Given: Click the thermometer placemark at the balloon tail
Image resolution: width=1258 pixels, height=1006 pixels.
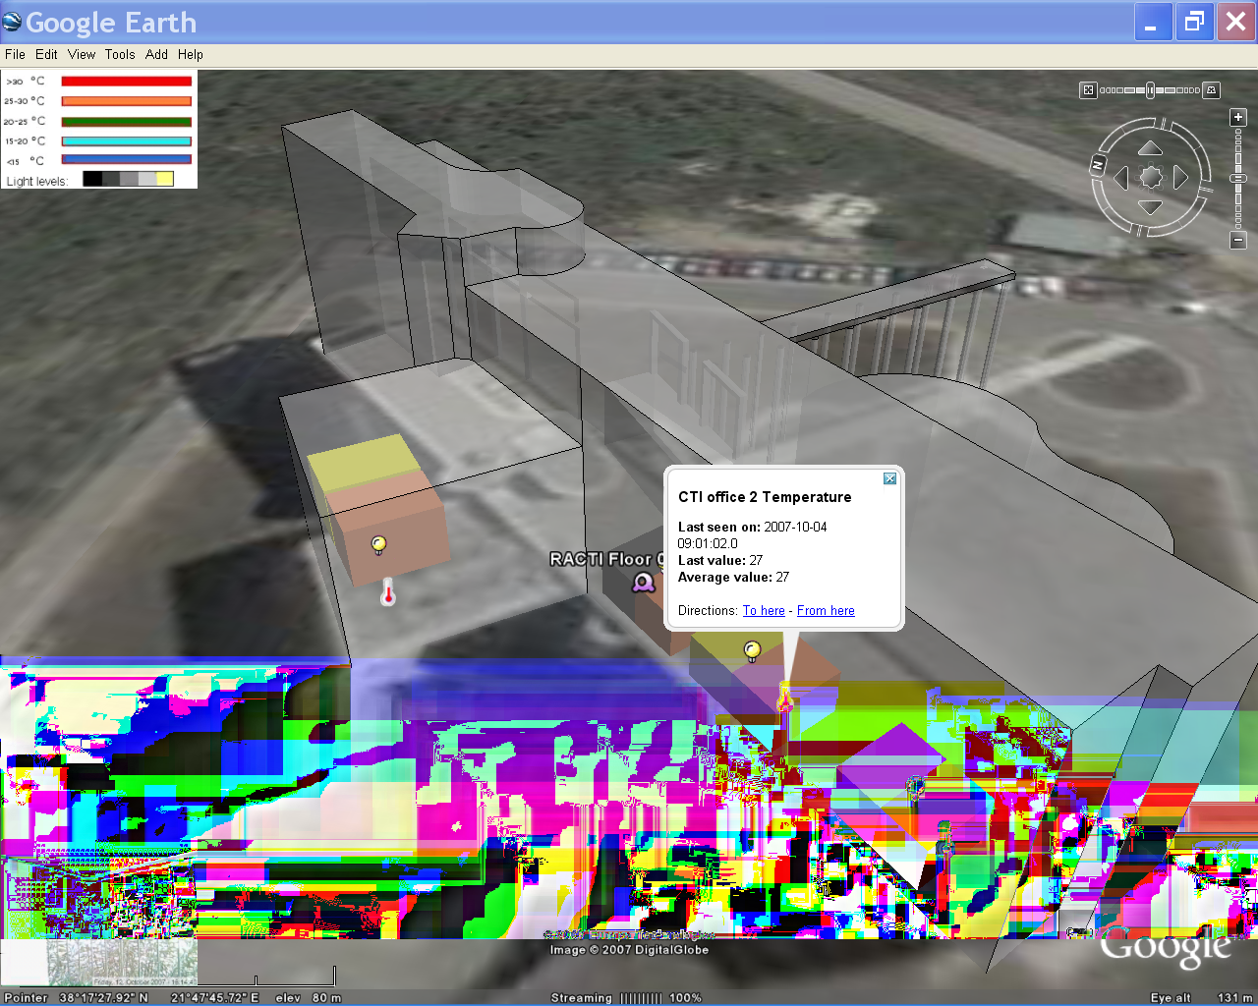Looking at the screenshot, I should click(x=784, y=697).
